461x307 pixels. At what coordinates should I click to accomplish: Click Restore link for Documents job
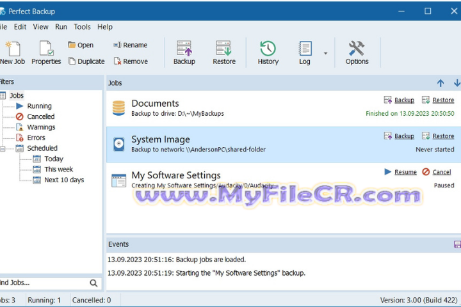point(443,100)
